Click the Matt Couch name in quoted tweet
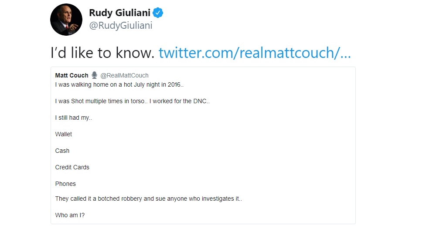The width and height of the screenshot is (436, 229). tap(72, 75)
